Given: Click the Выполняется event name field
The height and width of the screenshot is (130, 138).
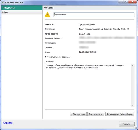Looking at the screenshot, I should pos(94,15).
